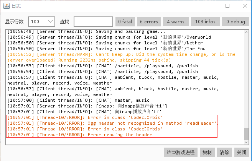The width and height of the screenshot is (252, 161).
Task: Close the 日志 window with X icon
Action: point(245,6)
